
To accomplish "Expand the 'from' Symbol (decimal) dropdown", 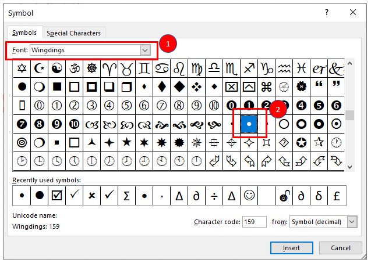I will coord(352,222).
